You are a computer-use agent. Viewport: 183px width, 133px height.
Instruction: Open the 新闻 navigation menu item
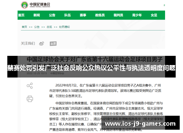click(37, 15)
